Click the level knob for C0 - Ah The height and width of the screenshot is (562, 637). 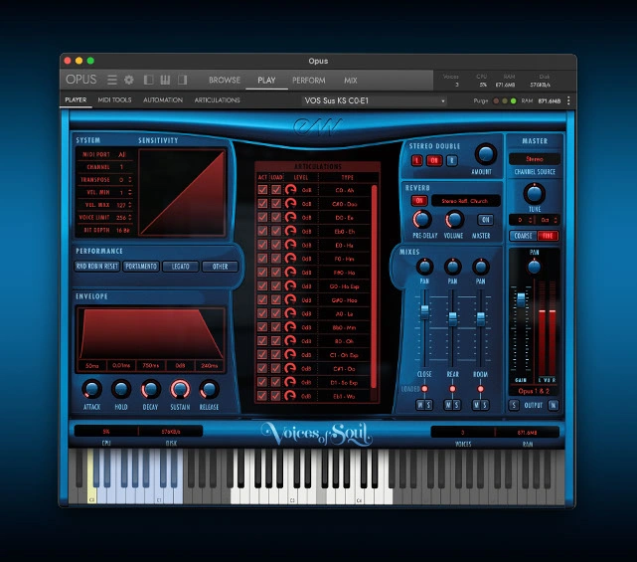click(x=290, y=190)
